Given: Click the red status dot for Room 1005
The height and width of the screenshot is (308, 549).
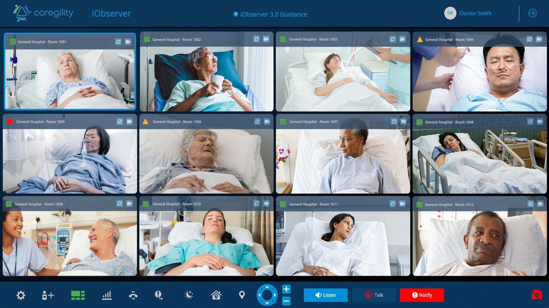Looking at the screenshot, I should [10, 122].
